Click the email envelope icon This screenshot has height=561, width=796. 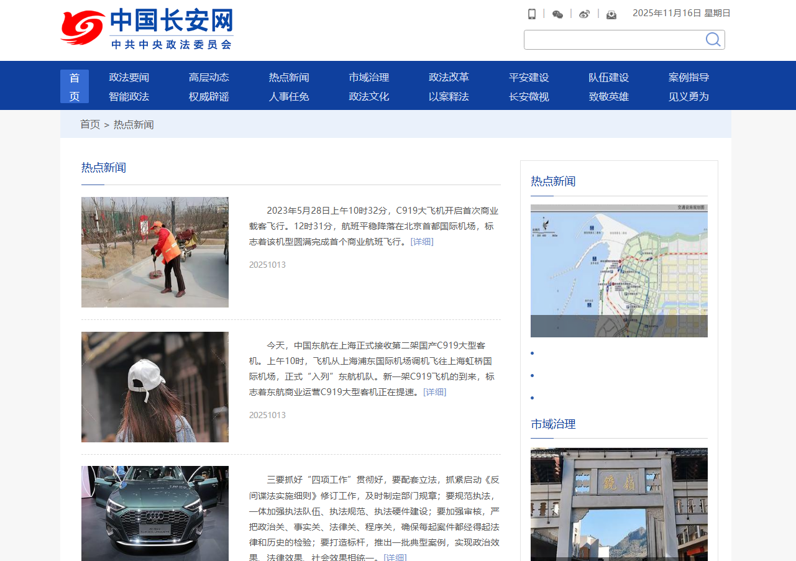tap(611, 14)
